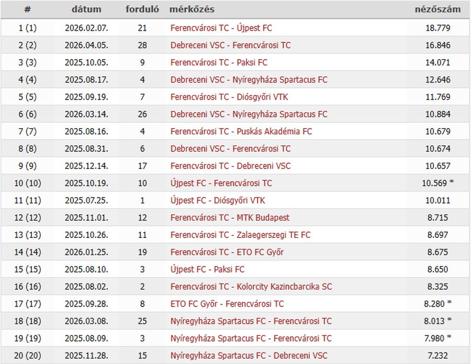Click the mérkőzés column header
Viewport: 471px width, 364px height.
click(x=192, y=9)
